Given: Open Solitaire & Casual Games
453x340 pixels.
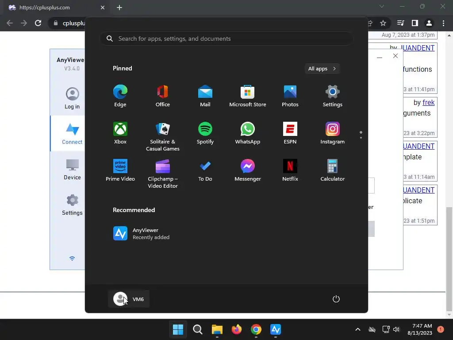Looking at the screenshot, I should click(163, 136).
